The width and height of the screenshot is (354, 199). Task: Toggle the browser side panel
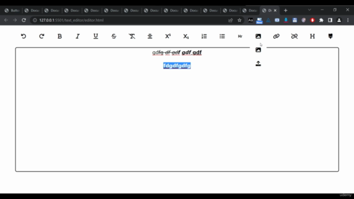[330, 20]
